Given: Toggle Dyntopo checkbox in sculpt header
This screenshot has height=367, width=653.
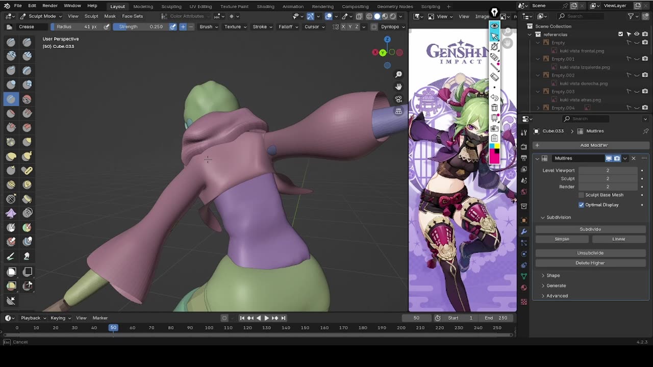Looking at the screenshot, I should click(374, 27).
